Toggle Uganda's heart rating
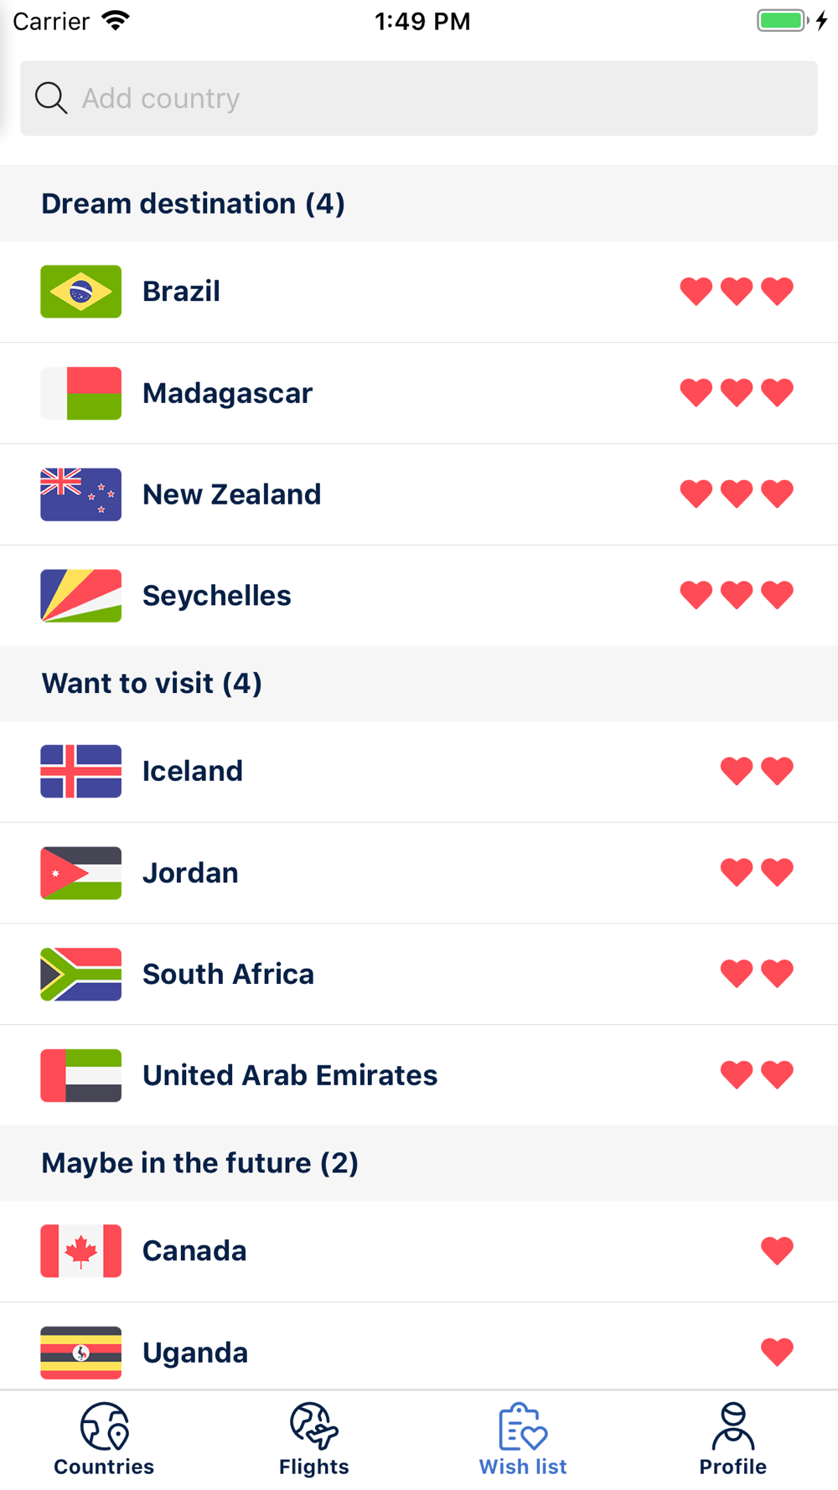 pyautogui.click(x=777, y=1352)
